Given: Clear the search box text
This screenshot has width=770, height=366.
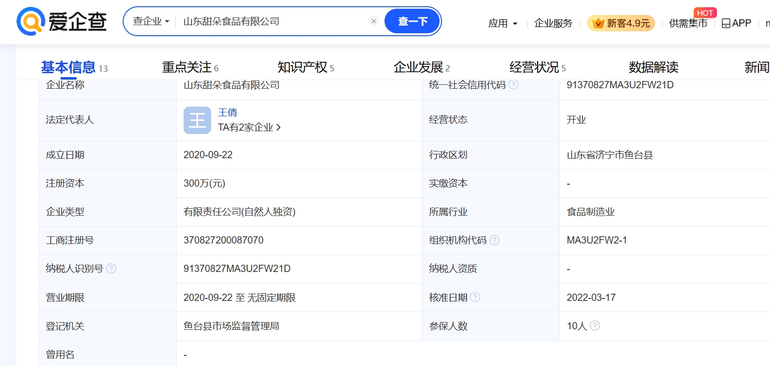Looking at the screenshot, I should pyautogui.click(x=373, y=21).
